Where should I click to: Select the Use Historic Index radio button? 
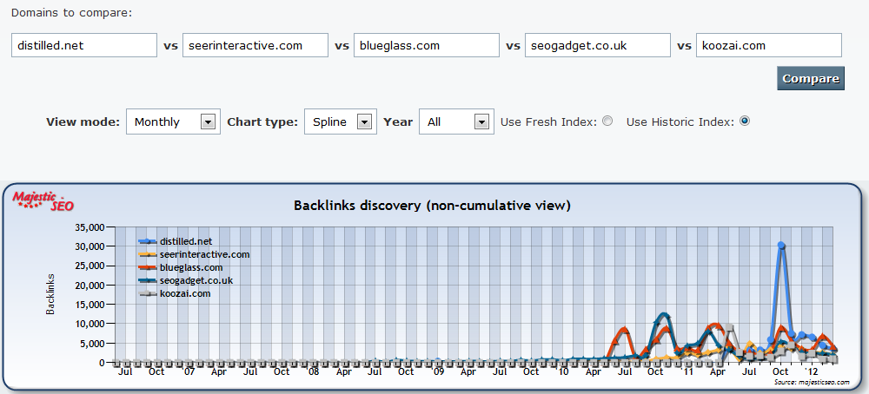745,121
